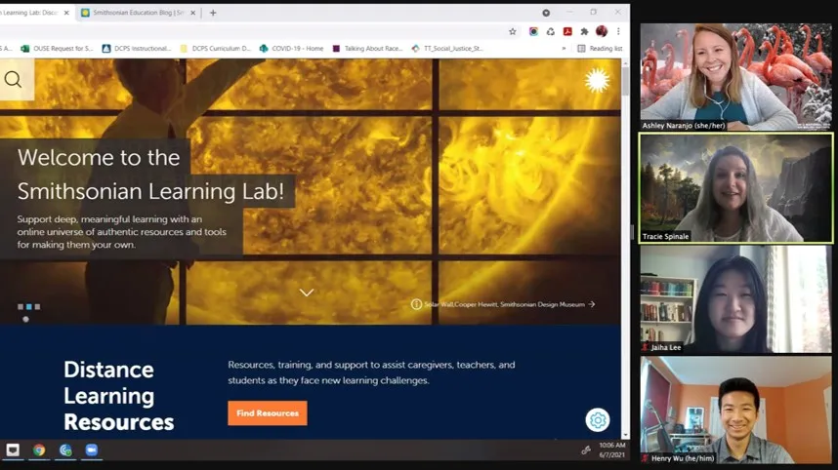
Task: Click the 'Support deep, meaningful learning' paragraph
Action: [x=121, y=232]
